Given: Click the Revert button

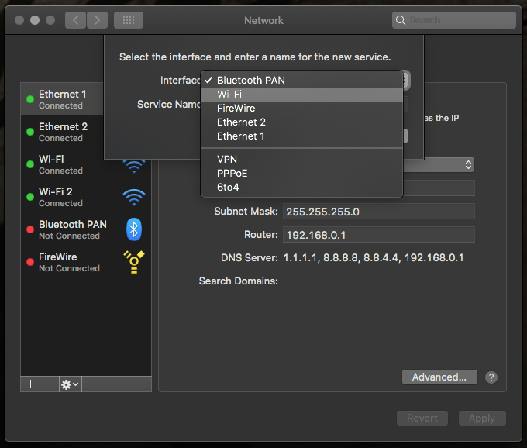Looking at the screenshot, I should pos(422,418).
